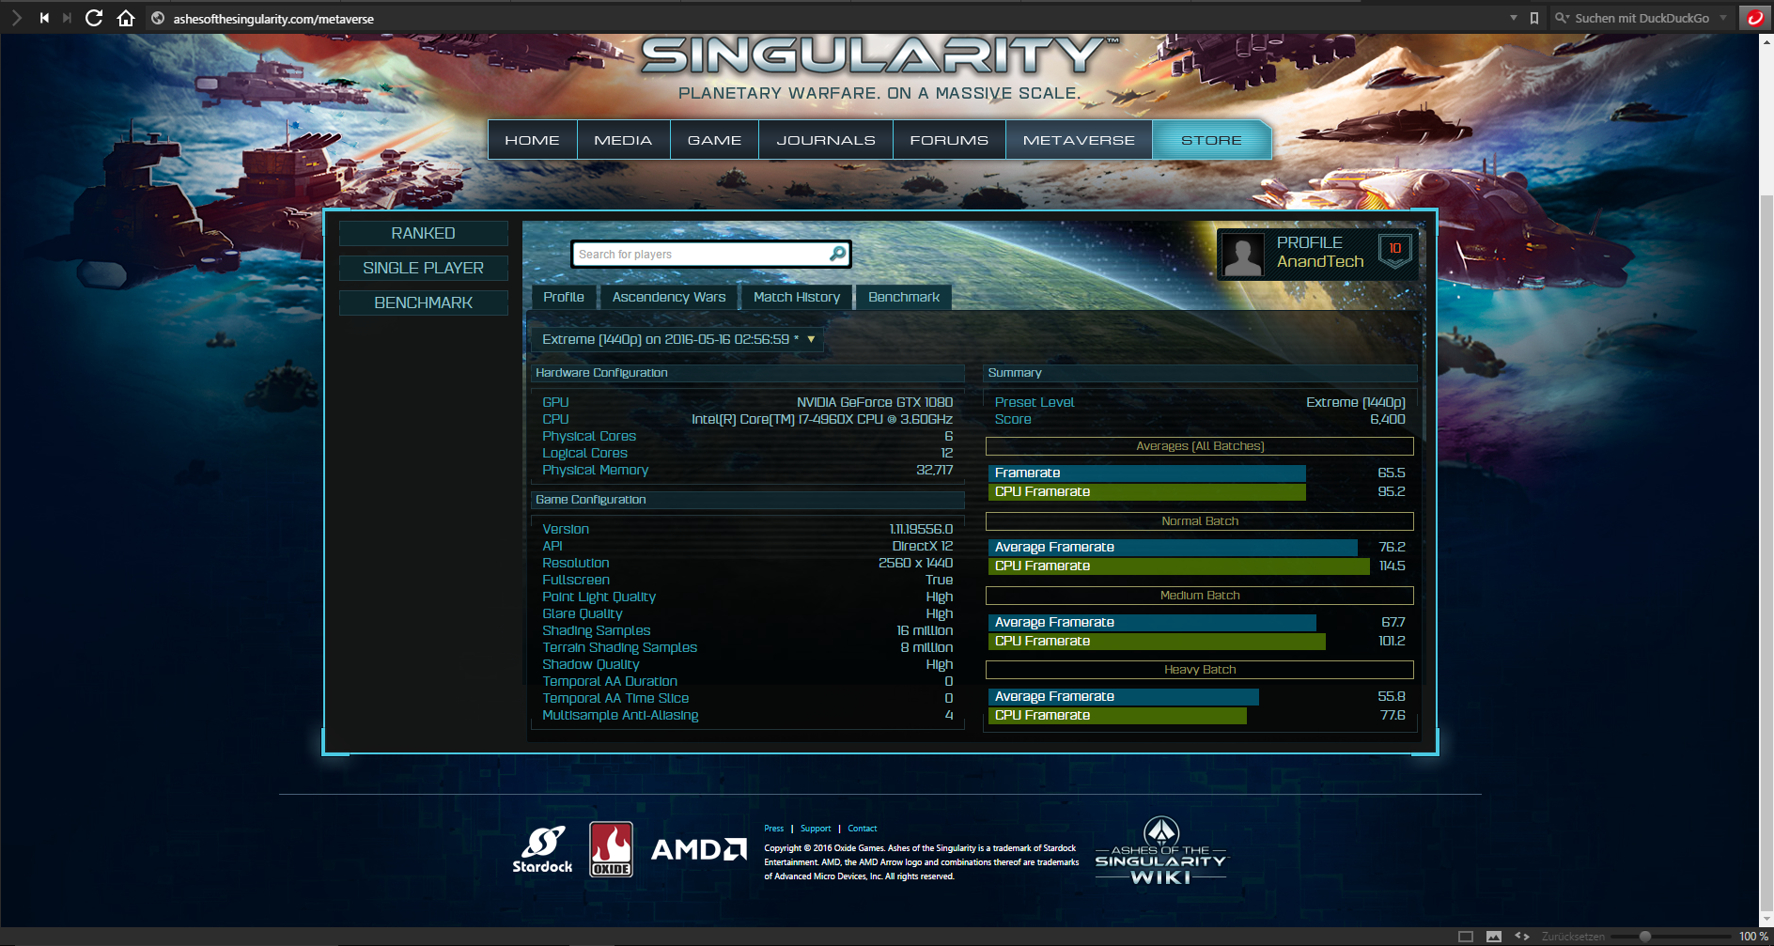Open the FORUMS navigation item
The width and height of the screenshot is (1774, 946).
[949, 140]
